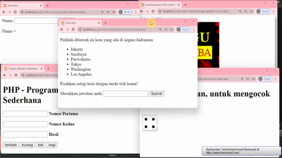Open new tab in gambar-hari-ini window
Screen dimensions: 282x158
[186, 5]
